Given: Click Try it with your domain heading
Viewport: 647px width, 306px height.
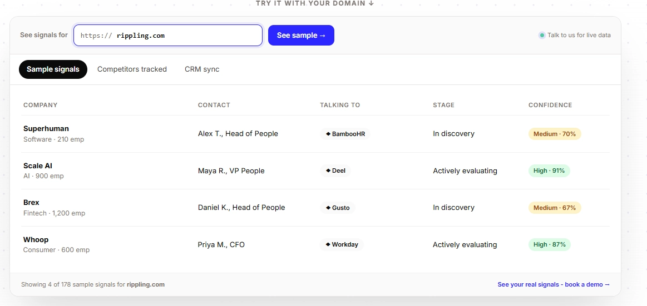Looking at the screenshot, I should click(315, 3).
